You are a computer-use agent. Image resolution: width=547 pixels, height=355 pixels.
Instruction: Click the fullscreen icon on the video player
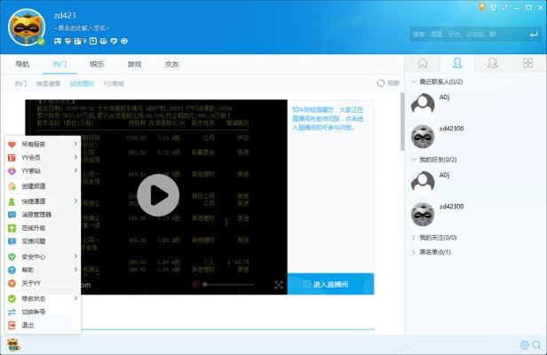pyautogui.click(x=279, y=285)
